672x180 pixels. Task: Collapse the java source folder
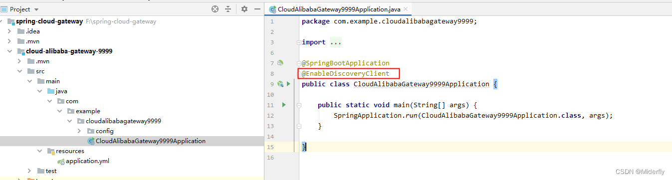point(39,91)
